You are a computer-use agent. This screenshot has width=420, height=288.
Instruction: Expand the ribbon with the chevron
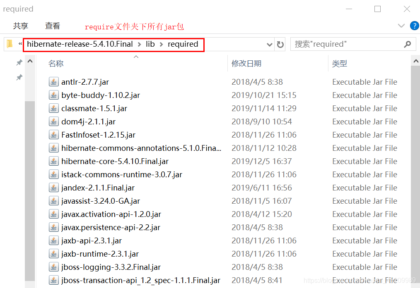[x=401, y=26]
